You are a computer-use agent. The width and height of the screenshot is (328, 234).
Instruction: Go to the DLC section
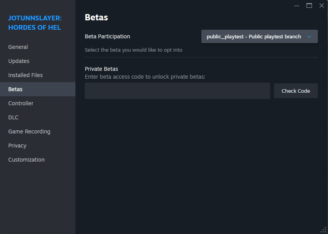click(x=38, y=117)
